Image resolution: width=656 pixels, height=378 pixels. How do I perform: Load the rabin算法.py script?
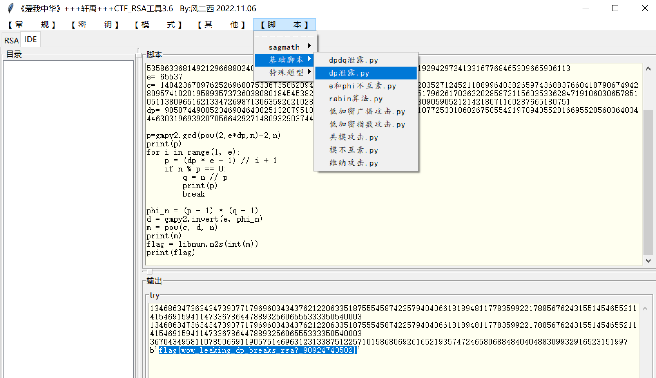(355, 99)
